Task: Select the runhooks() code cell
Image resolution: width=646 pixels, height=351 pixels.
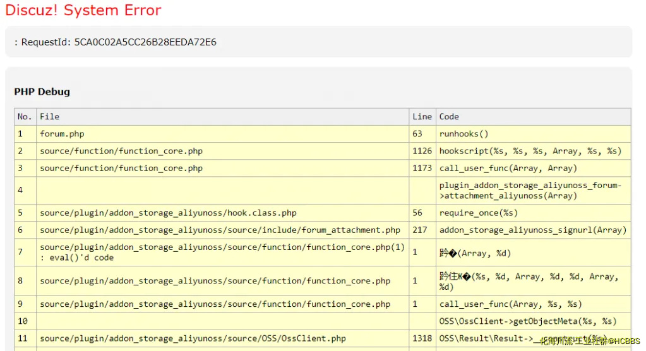Action: point(534,134)
